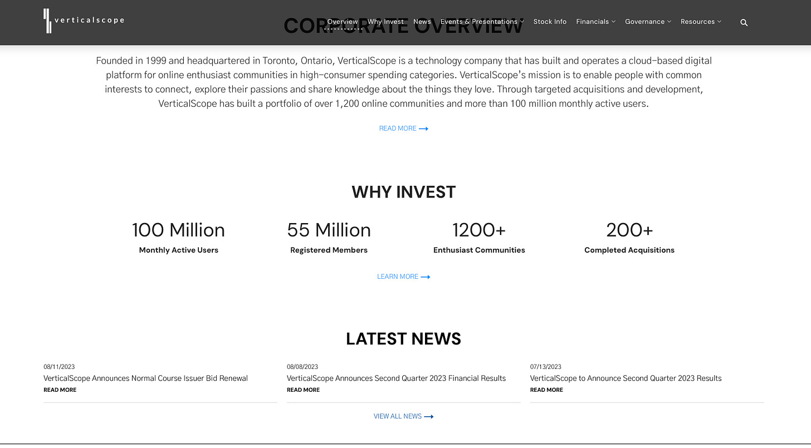Expand the Events & Presentations chevron

pos(522,22)
